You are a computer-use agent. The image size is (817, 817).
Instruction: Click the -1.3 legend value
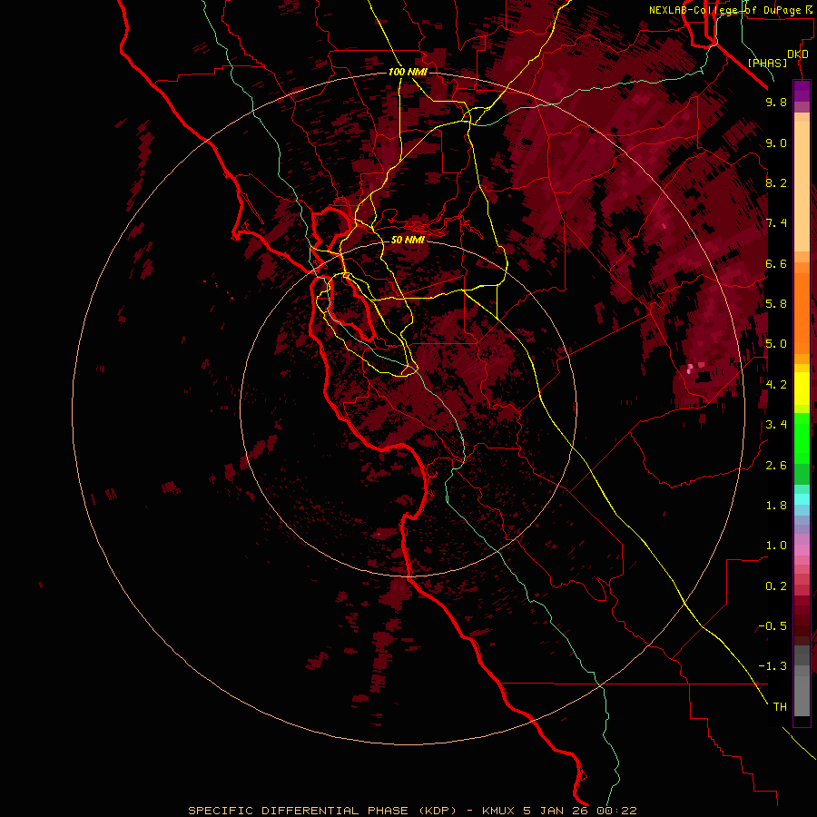tap(773, 666)
